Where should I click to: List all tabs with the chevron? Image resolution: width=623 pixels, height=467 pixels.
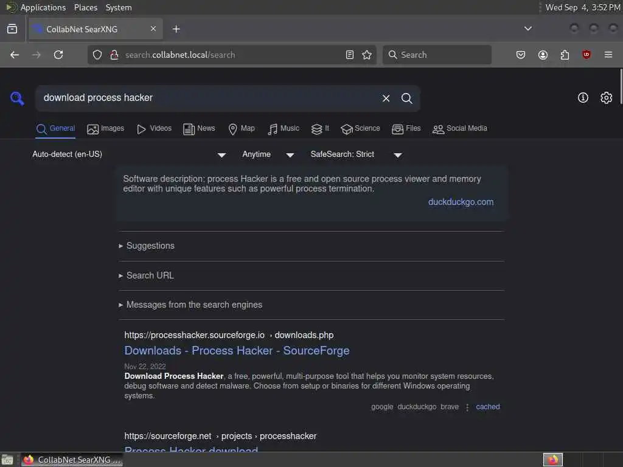point(528,29)
